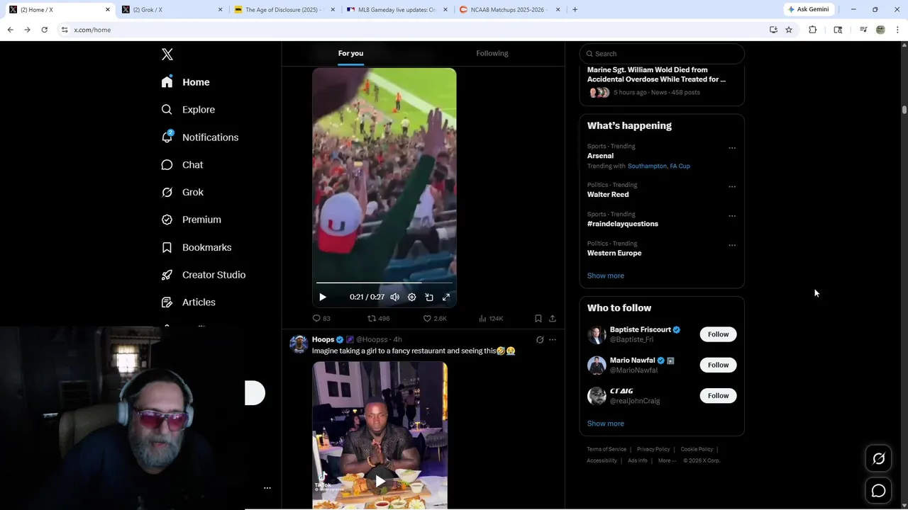Bookmark the stadium video post
Viewport: 908px width, 510px height.
click(x=538, y=319)
